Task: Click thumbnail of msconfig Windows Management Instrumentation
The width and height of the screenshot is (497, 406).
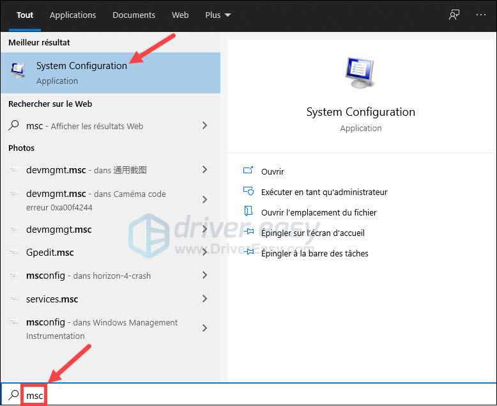Action: (x=13, y=322)
